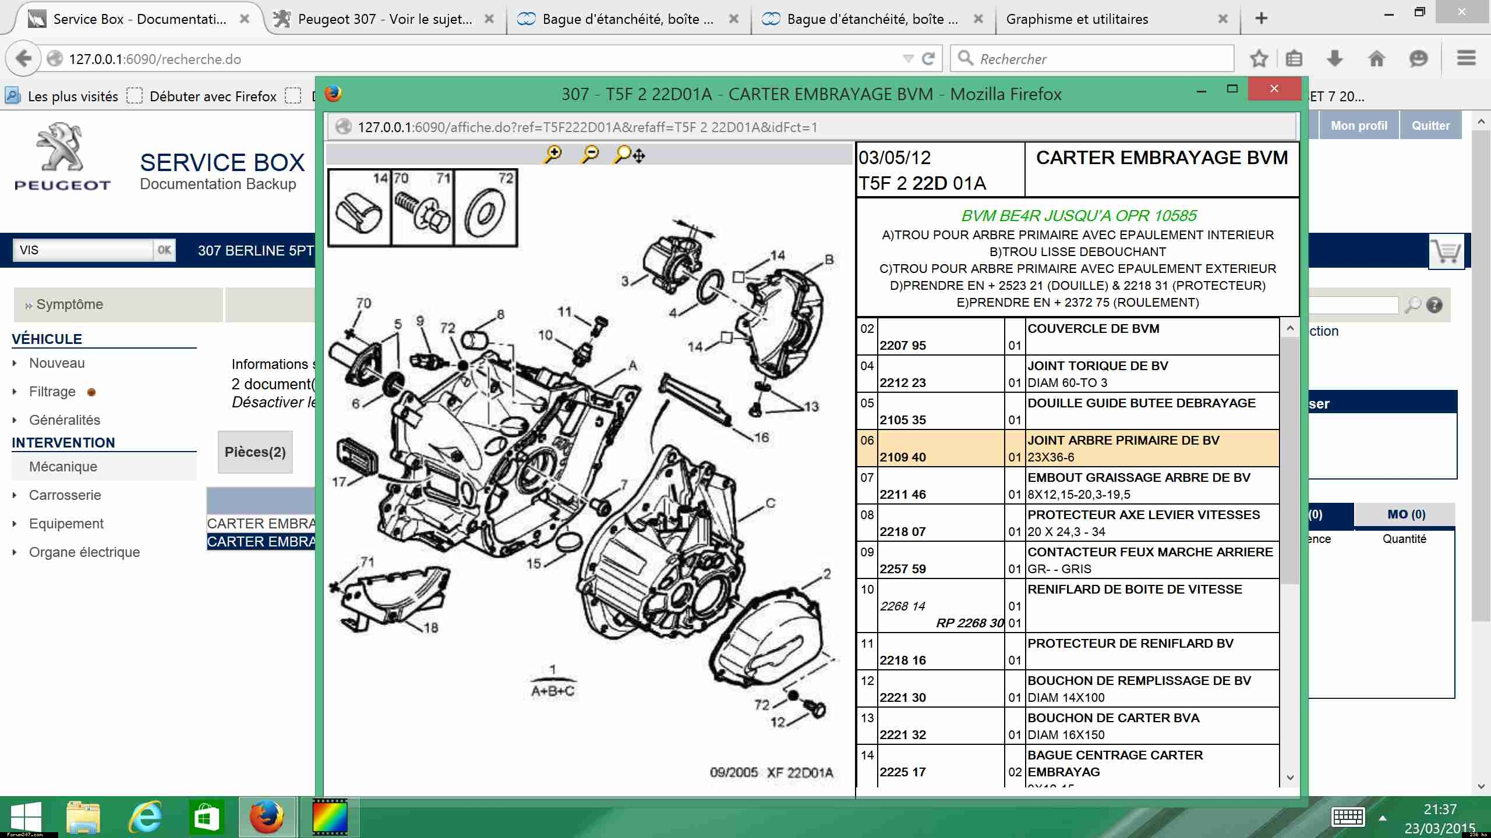The height and width of the screenshot is (838, 1491).
Task: Open Windows Store from taskbar
Action: pos(206,817)
